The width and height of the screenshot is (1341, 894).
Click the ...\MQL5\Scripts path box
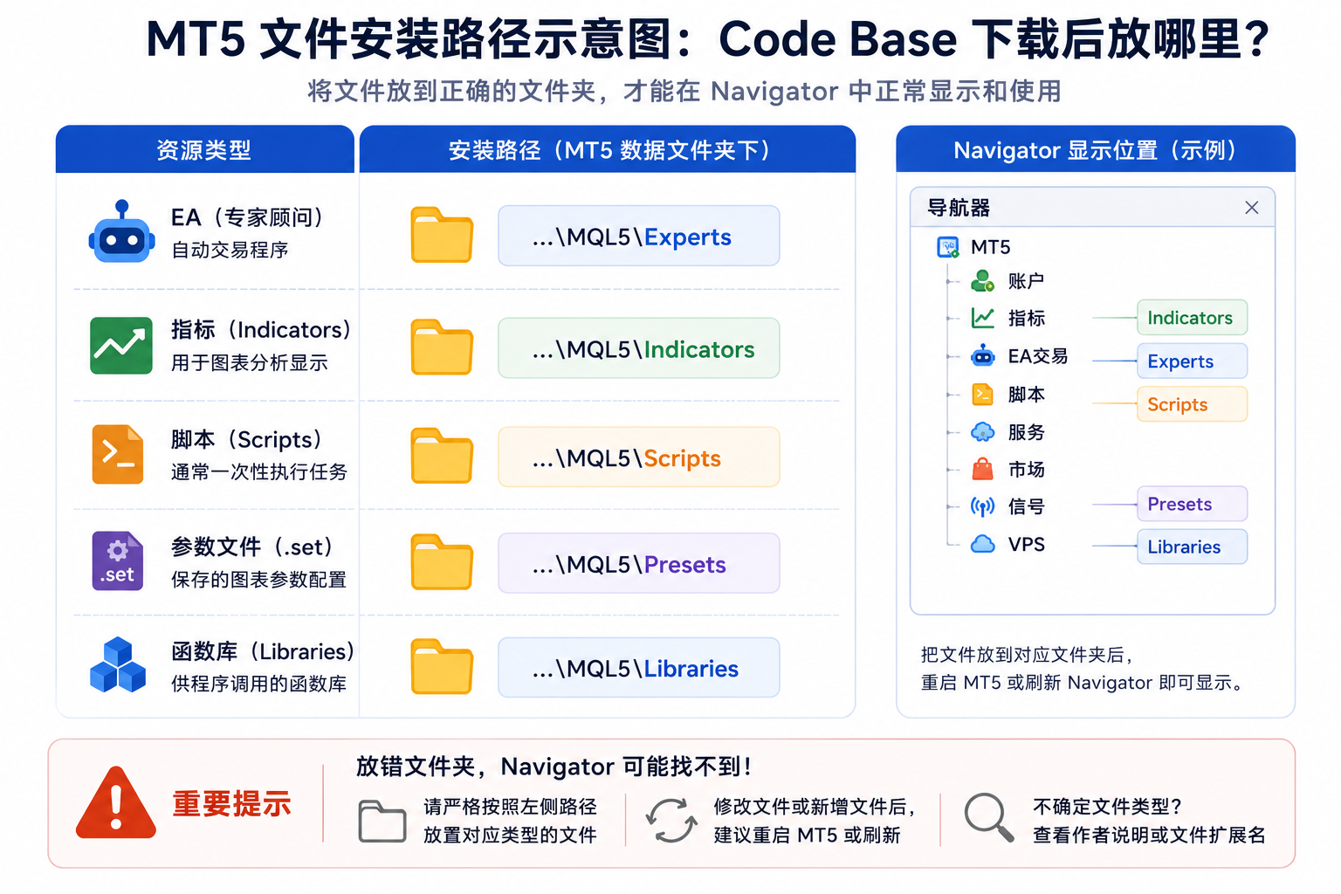point(639,457)
